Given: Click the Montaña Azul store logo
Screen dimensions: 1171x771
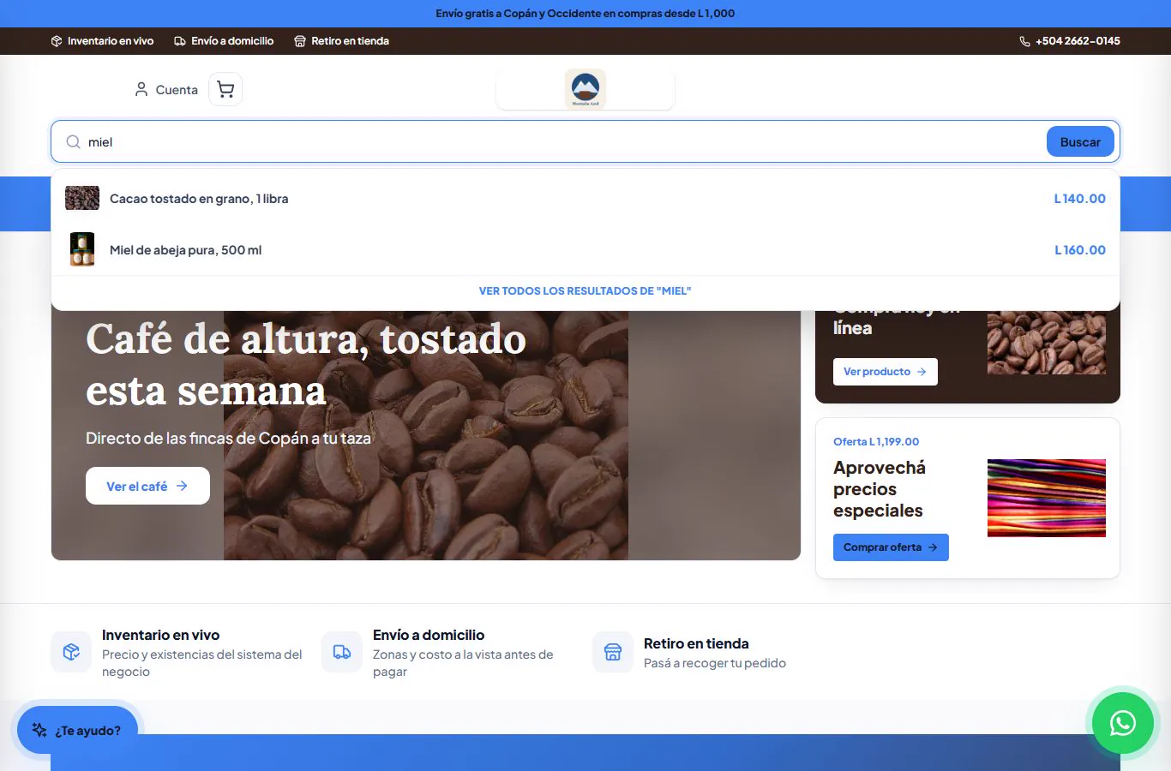Looking at the screenshot, I should [x=585, y=89].
